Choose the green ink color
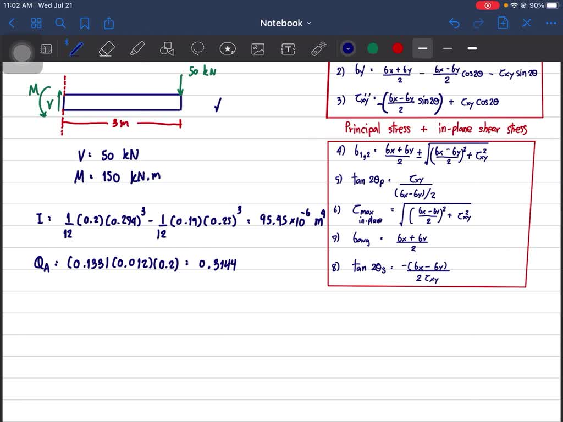The height and width of the screenshot is (422, 563). click(x=372, y=48)
